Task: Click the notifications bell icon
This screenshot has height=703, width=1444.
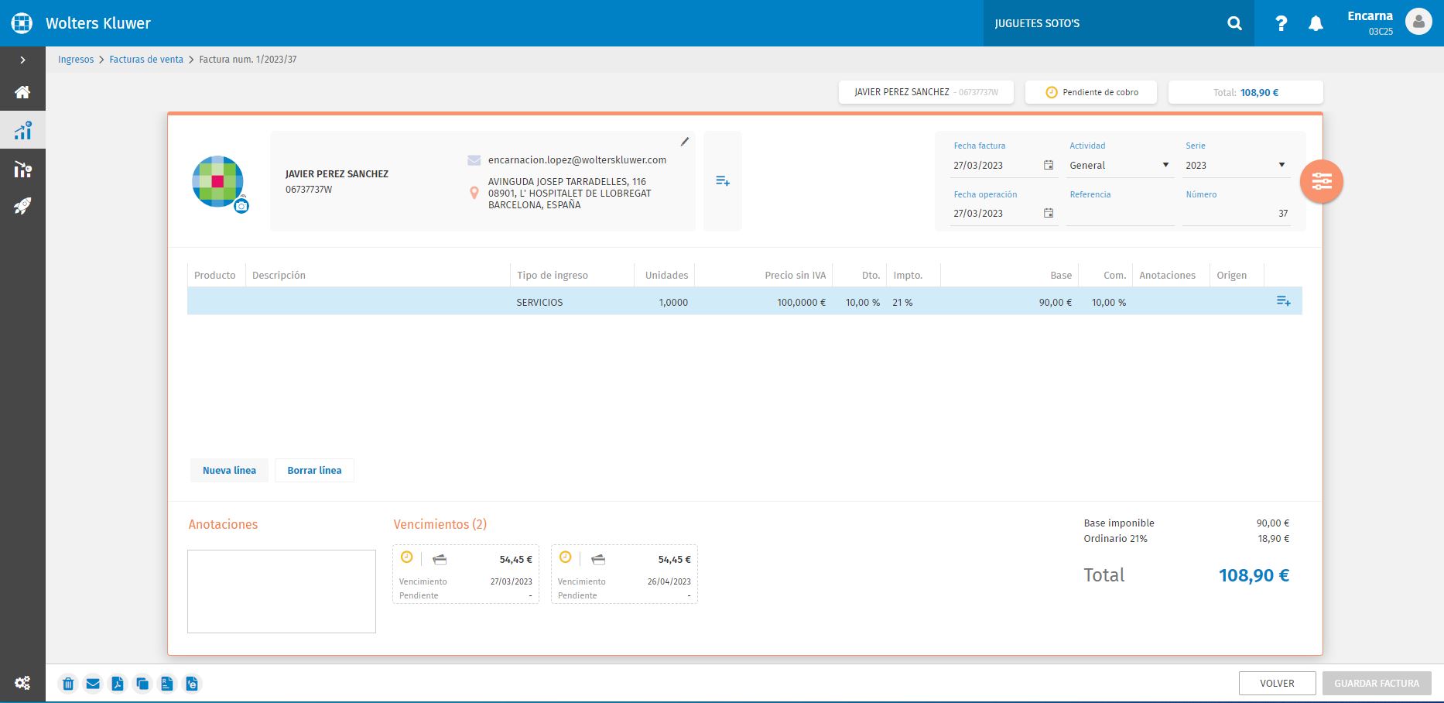Action: coord(1316,23)
